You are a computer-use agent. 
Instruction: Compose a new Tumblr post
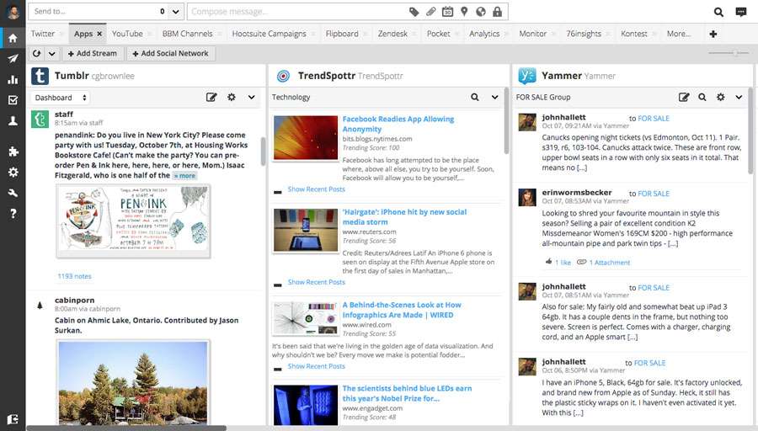point(211,97)
